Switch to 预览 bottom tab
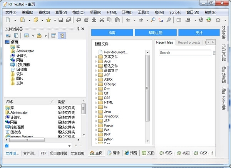 [131, 153]
